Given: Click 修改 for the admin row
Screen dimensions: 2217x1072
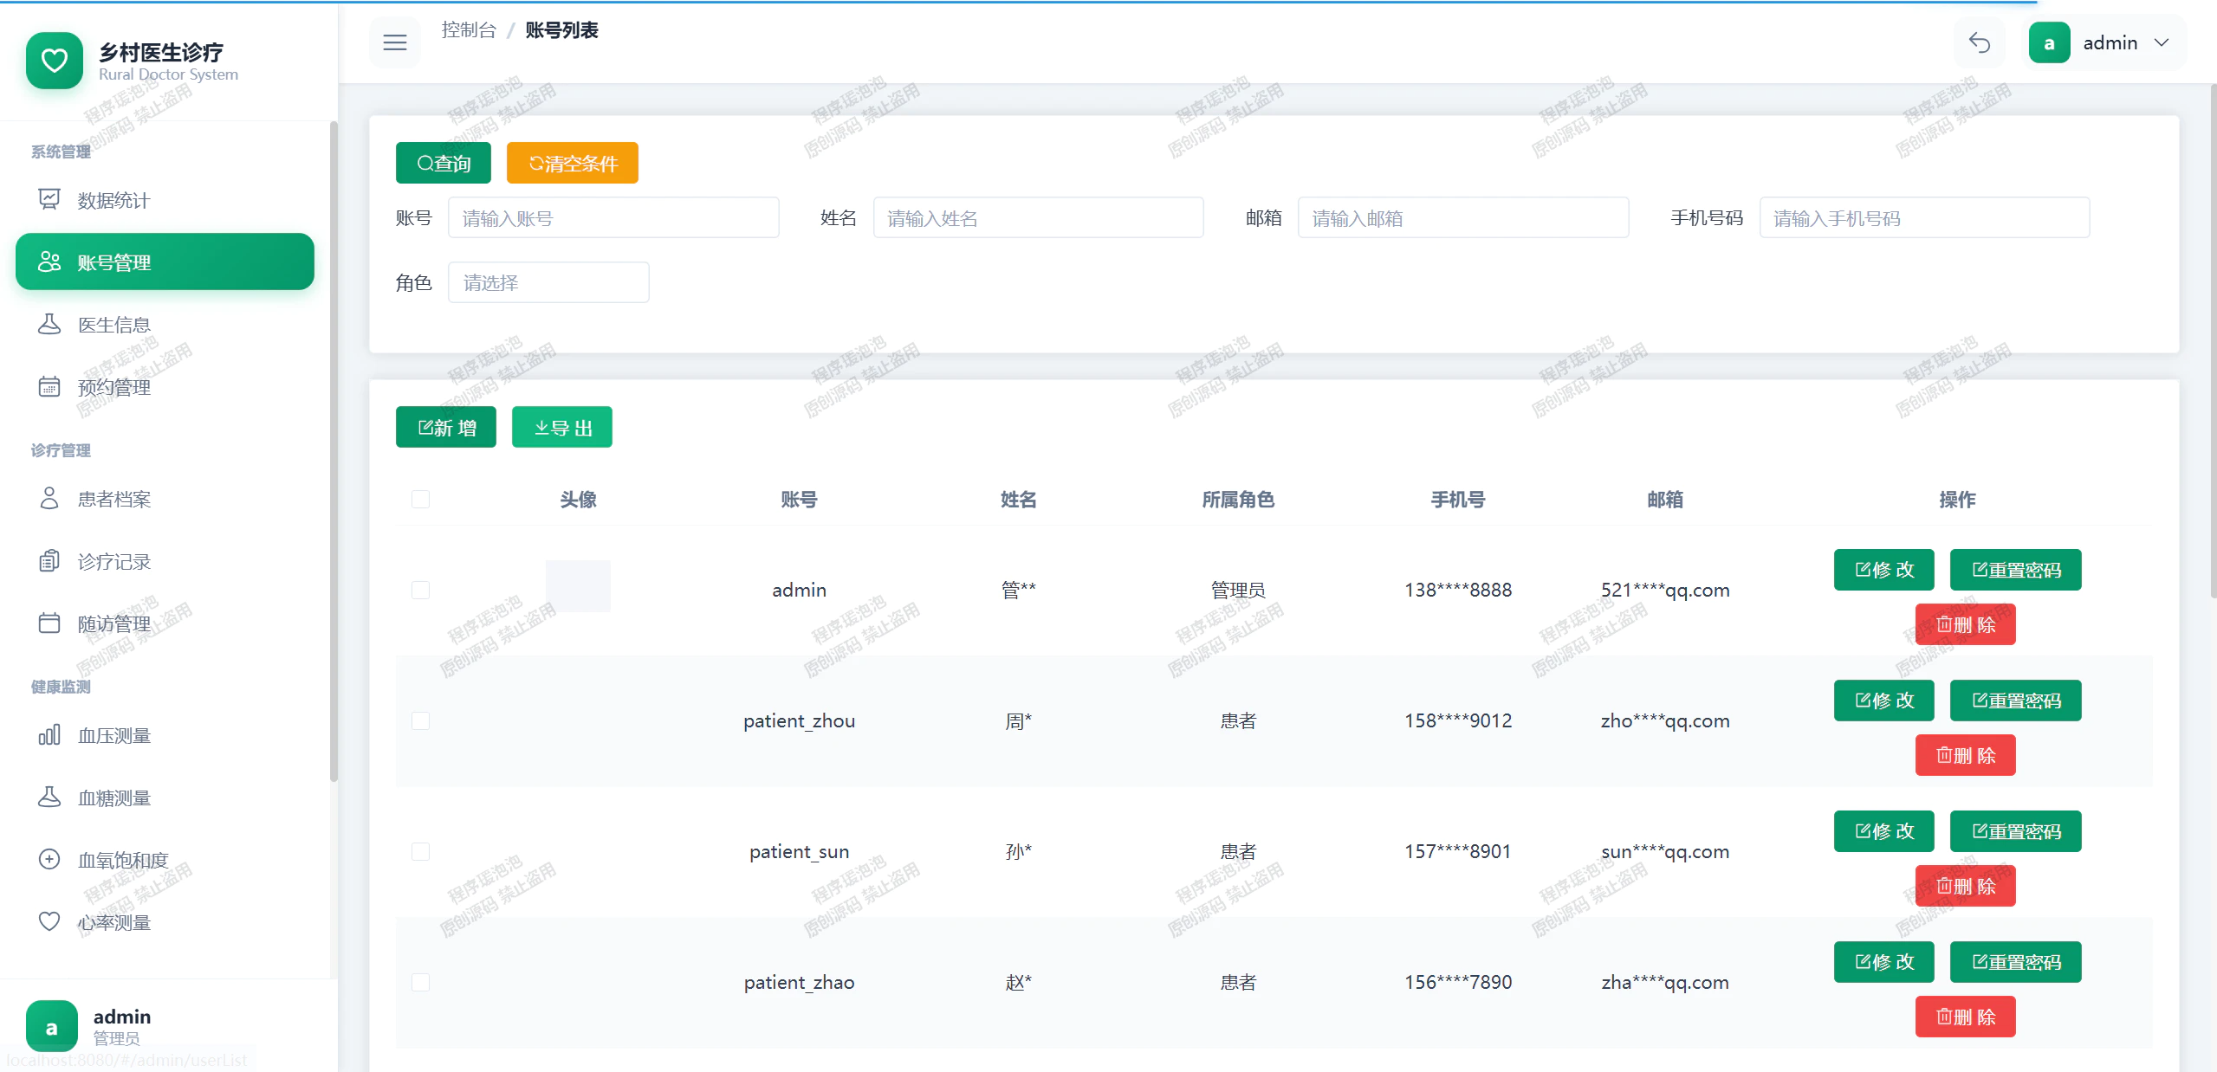Looking at the screenshot, I should tap(1884, 570).
